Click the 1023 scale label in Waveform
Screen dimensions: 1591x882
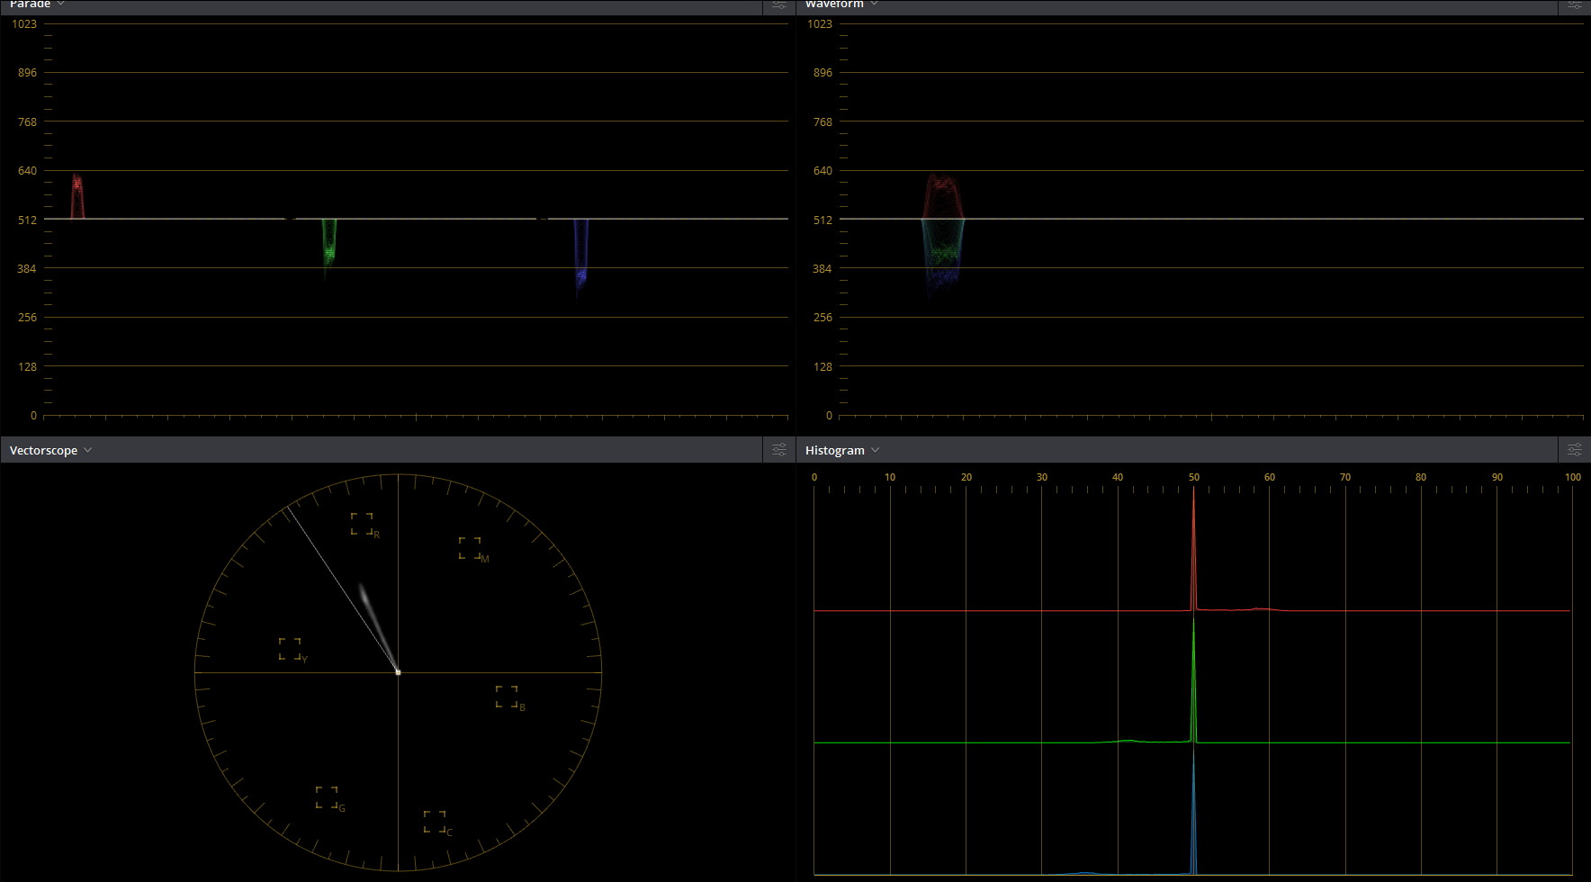point(820,23)
